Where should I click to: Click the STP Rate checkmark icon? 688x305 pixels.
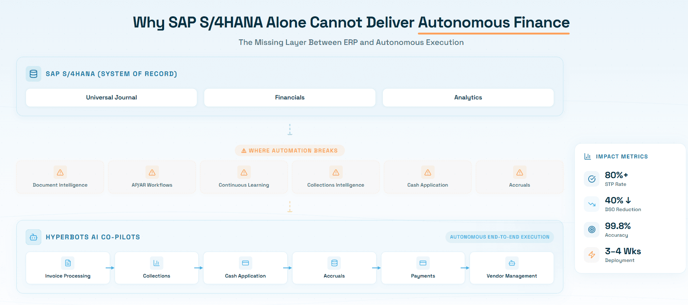click(x=592, y=179)
